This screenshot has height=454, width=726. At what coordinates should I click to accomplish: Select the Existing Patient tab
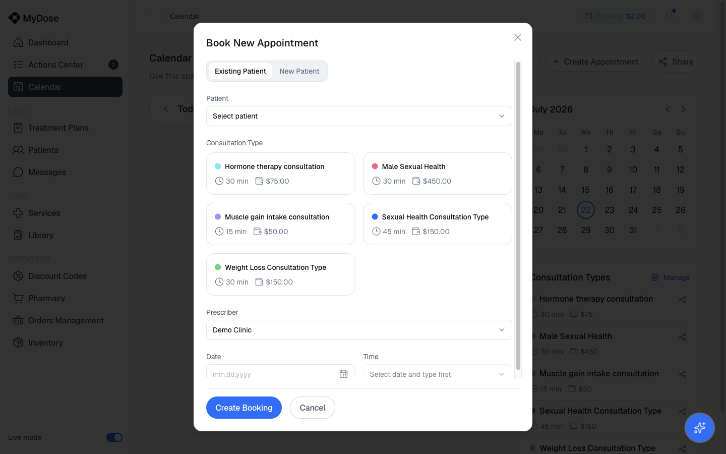click(240, 71)
